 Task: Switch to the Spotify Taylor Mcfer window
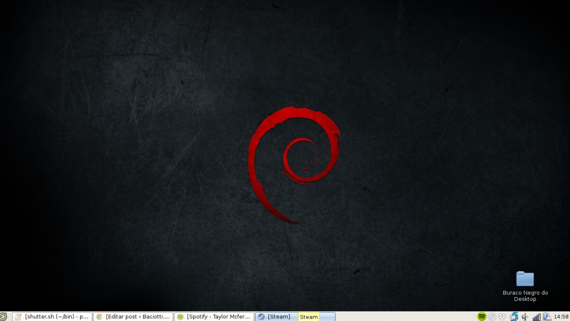pos(214,317)
